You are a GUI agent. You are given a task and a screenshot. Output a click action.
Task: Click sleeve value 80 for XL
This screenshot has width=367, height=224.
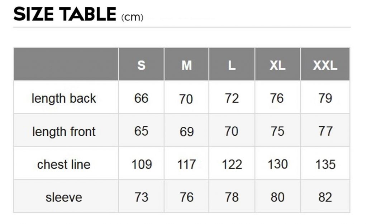277,197
